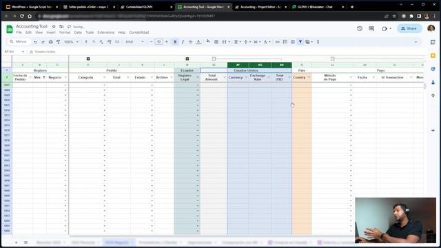This screenshot has width=441, height=248.
Task: Toggle bold formatting
Action: click(175, 42)
